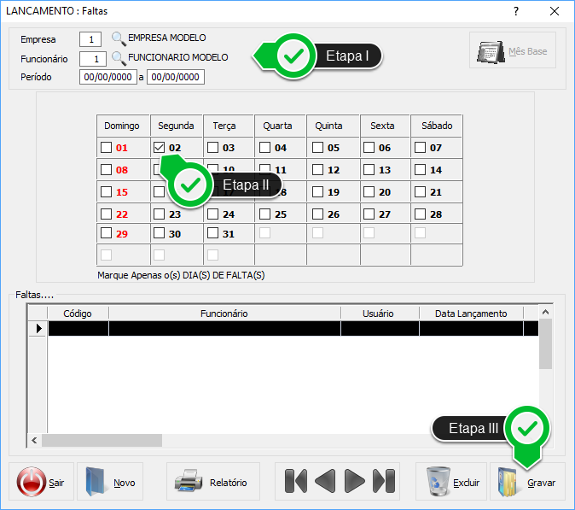575x510 pixels.
Task: Click the Empresa magnifier search icon
Action: (x=119, y=38)
